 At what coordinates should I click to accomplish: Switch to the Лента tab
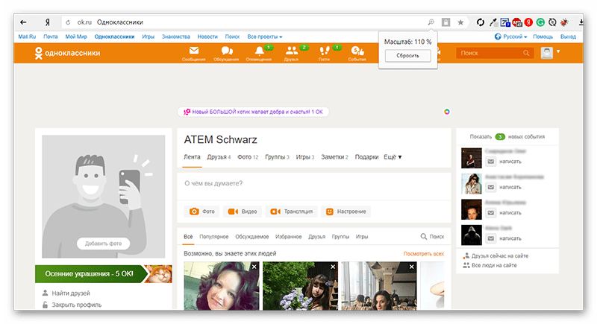[x=192, y=157]
